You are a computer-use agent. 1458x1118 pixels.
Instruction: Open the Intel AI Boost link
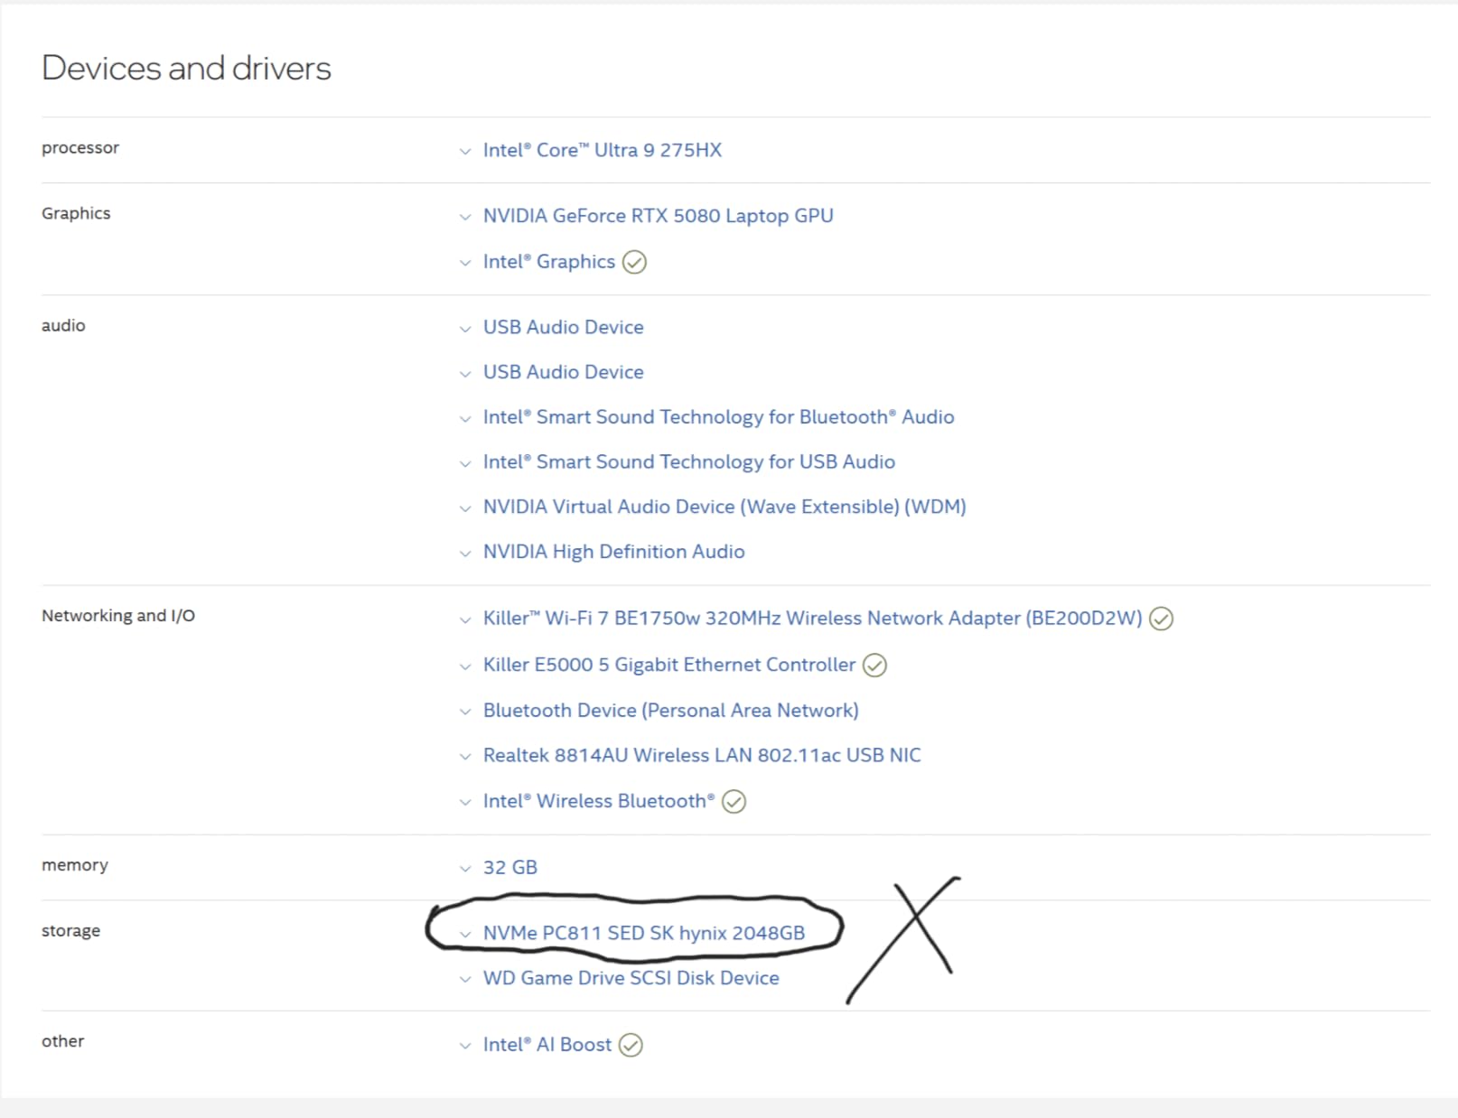547,1045
